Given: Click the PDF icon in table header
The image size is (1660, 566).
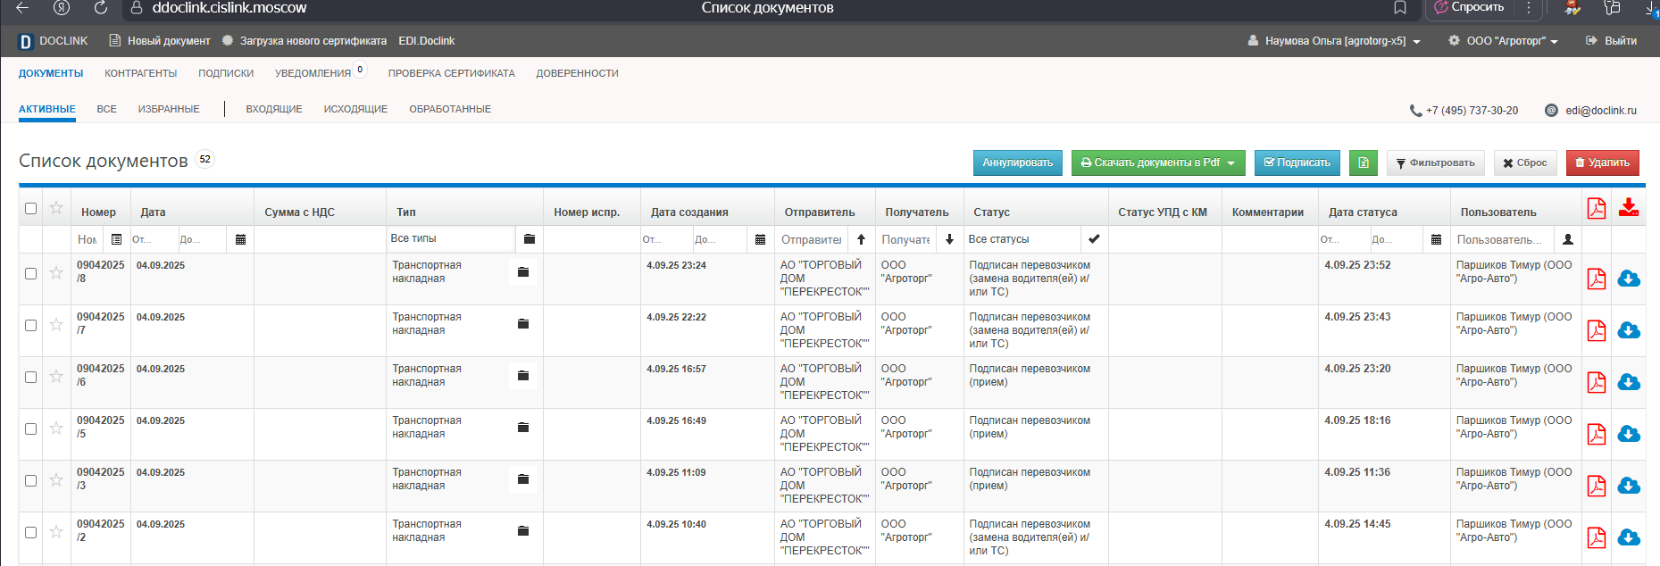Looking at the screenshot, I should pyautogui.click(x=1596, y=208).
